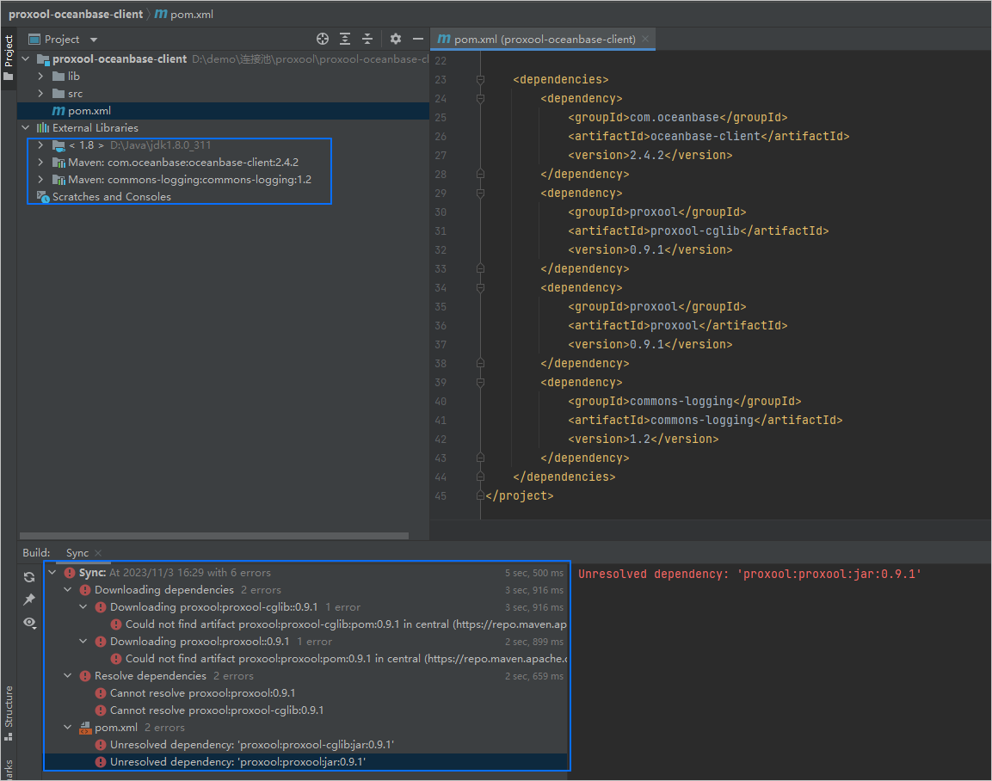Collapse the External Libraries node
992x781 pixels.
(x=25, y=127)
